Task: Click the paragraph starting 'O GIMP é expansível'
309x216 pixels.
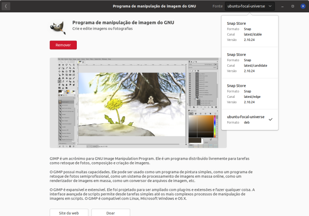Action: tap(152, 194)
